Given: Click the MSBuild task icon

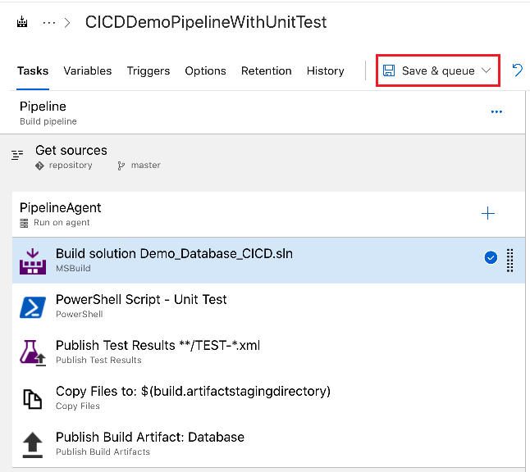Looking at the screenshot, I should point(33,261).
